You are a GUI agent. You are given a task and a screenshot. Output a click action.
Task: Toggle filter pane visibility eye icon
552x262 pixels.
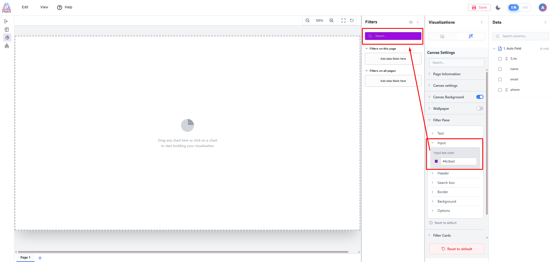coord(411,22)
